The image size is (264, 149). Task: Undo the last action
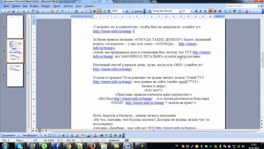click(62, 11)
